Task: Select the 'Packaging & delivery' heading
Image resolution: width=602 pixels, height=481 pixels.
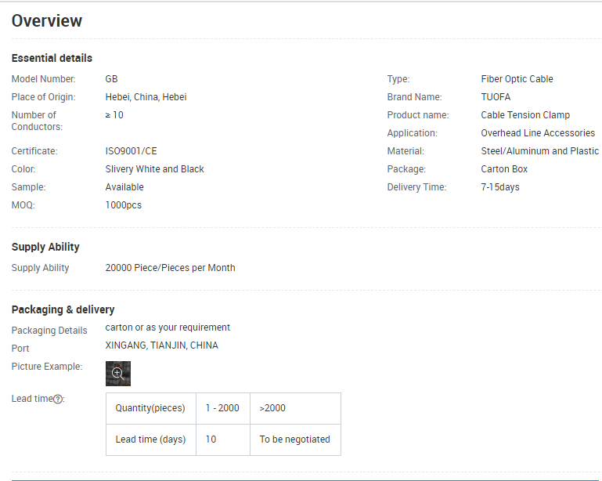Action: pos(63,309)
